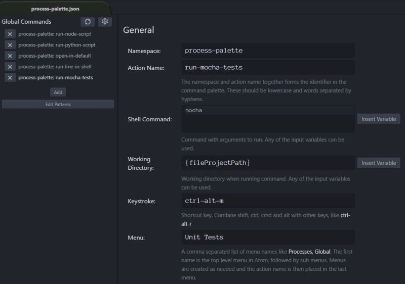405x284 pixels.
Task: Open Edit Patterns
Action: tap(58, 104)
